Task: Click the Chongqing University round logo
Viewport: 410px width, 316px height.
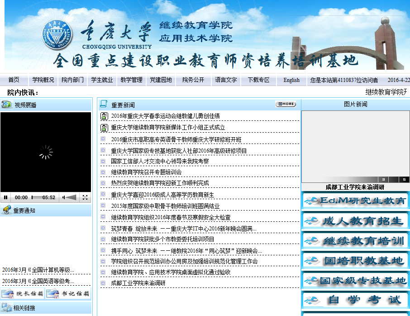Action: coord(57,35)
